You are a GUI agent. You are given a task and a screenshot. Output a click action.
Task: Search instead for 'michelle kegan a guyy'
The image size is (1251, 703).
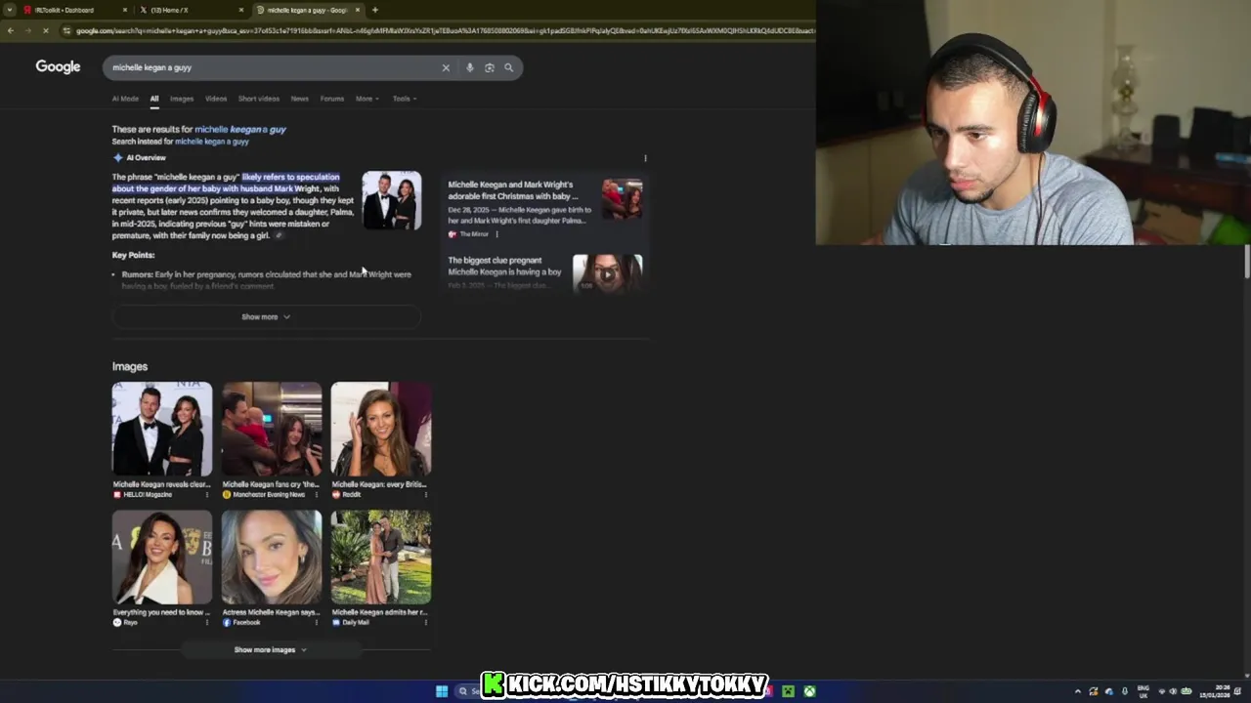[212, 142]
